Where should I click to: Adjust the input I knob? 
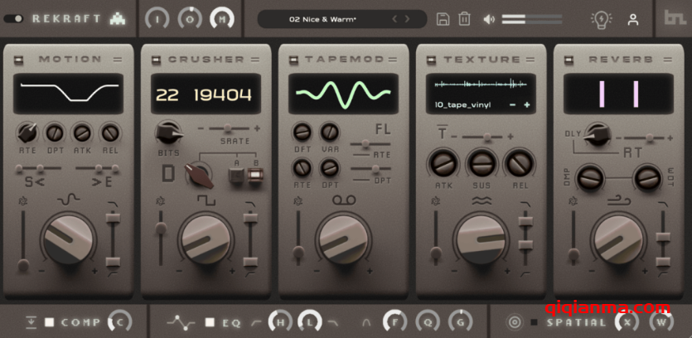[x=157, y=19]
